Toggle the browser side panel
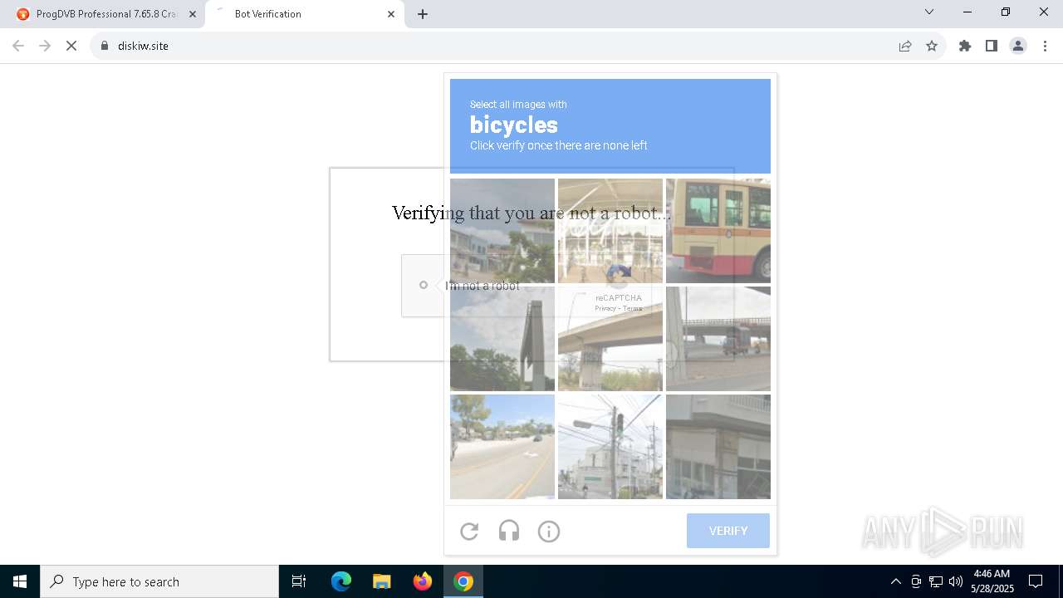 [992, 46]
